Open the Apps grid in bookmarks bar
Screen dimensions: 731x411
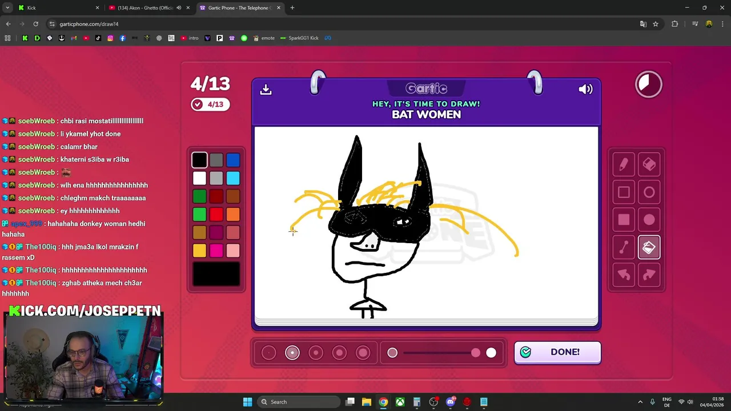click(x=7, y=38)
